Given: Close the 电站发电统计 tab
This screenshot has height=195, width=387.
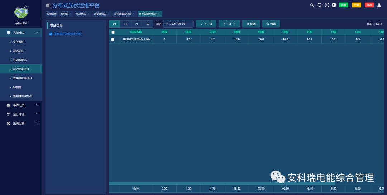Looking at the screenshot, I should [x=159, y=14].
